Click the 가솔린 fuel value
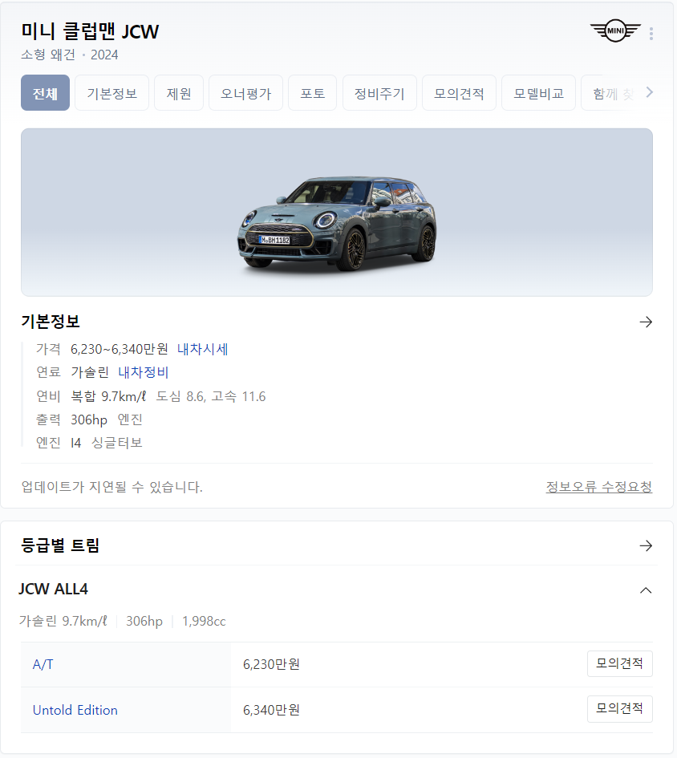This screenshot has height=758, width=677. pyautogui.click(x=90, y=372)
